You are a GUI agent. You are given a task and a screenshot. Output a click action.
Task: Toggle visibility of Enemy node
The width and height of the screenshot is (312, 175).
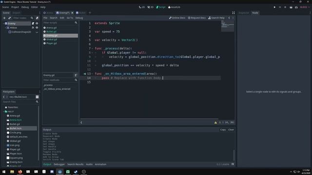tap(37, 23)
